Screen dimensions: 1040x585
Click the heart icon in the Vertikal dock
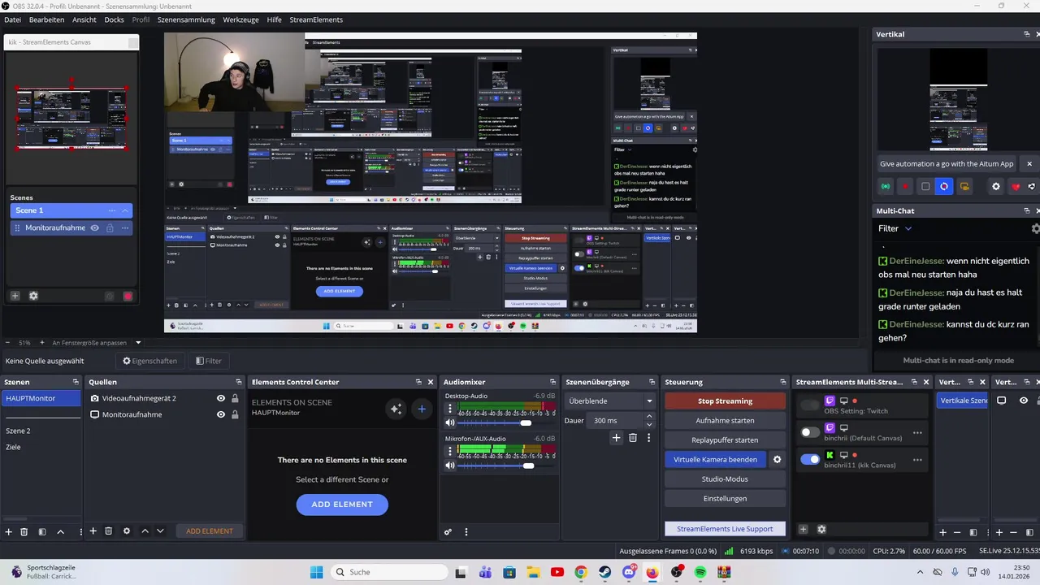(1016, 186)
